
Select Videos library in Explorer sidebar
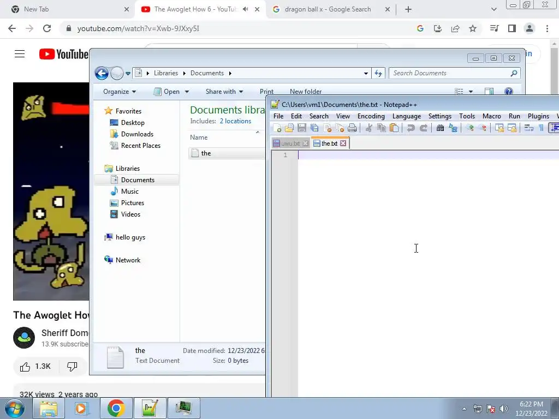pyautogui.click(x=130, y=214)
